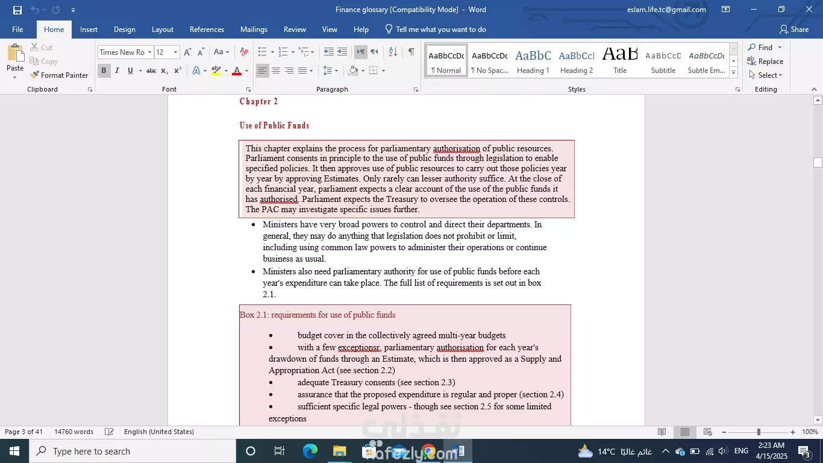This screenshot has height=463, width=823.
Task: Decrease the paragraph indent
Action: 328,52
